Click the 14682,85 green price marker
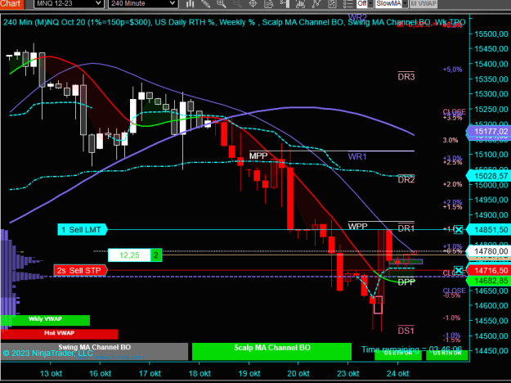This screenshot has width=511, height=383. [x=488, y=281]
